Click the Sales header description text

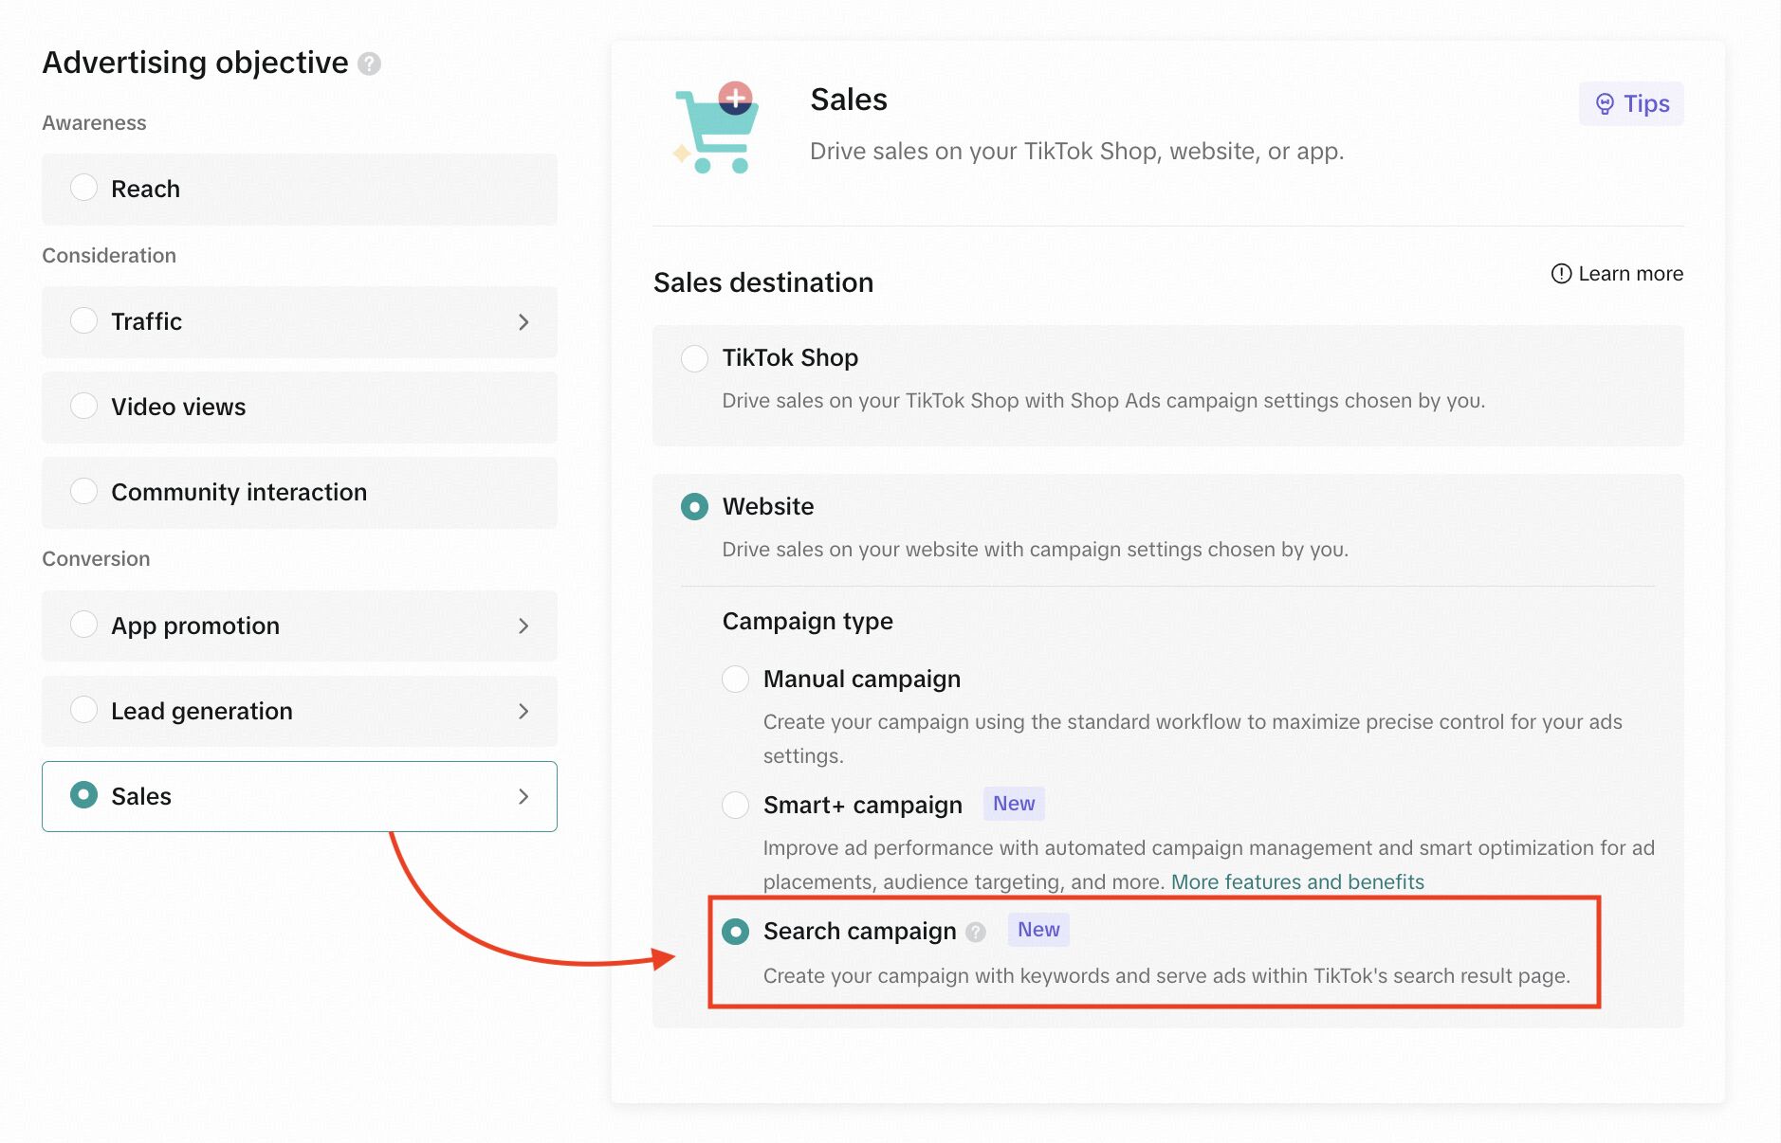point(1077,152)
